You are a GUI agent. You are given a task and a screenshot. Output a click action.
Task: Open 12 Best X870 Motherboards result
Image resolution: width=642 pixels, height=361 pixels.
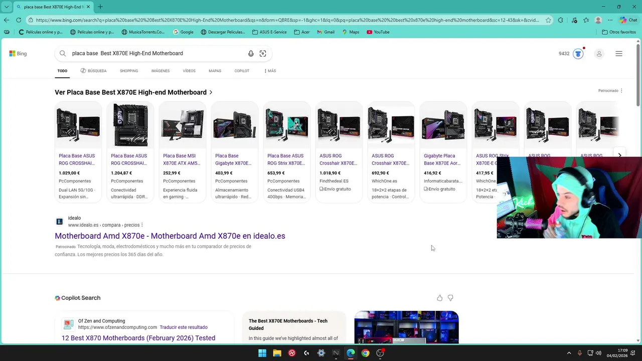point(138,338)
